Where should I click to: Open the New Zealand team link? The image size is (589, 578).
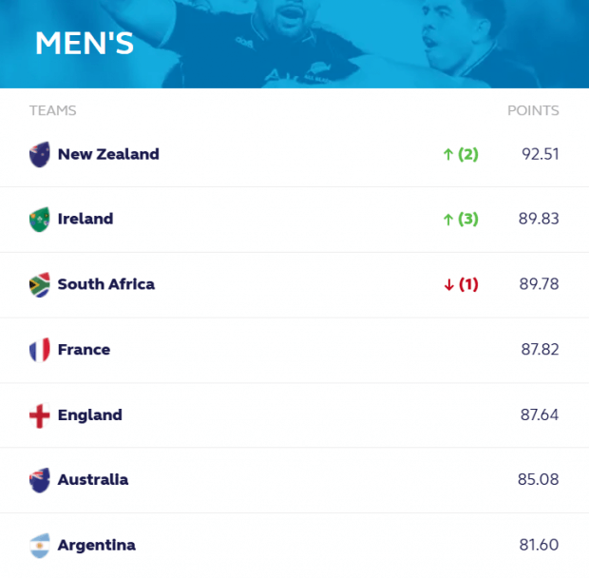[x=108, y=154]
